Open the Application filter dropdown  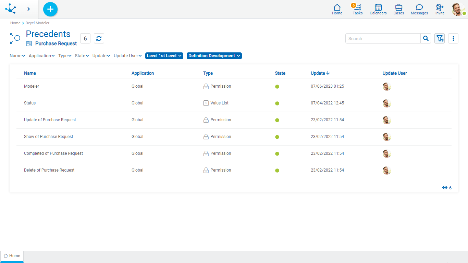[42, 56]
